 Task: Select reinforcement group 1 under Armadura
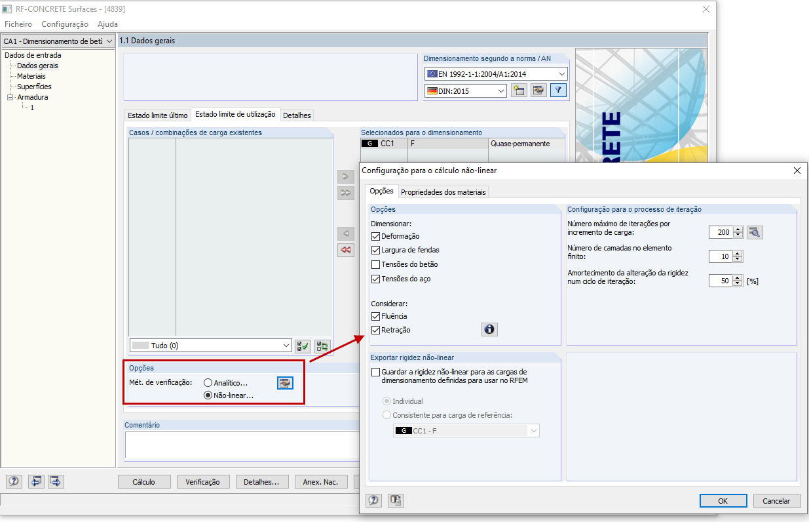coord(32,108)
